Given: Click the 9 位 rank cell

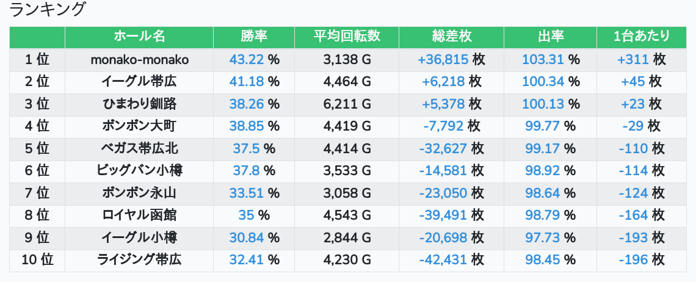Looking at the screenshot, I should tap(37, 237).
